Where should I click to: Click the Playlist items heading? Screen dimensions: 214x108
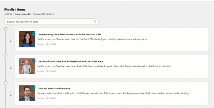click(x=15, y=9)
